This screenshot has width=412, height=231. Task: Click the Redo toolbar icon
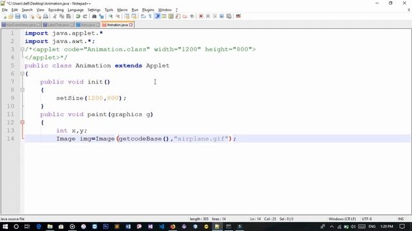[85, 16]
